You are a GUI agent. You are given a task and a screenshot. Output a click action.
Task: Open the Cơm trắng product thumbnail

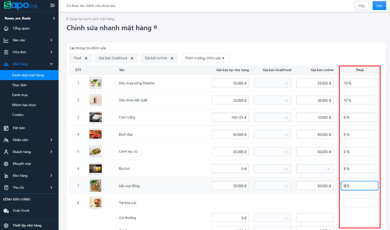point(96,117)
